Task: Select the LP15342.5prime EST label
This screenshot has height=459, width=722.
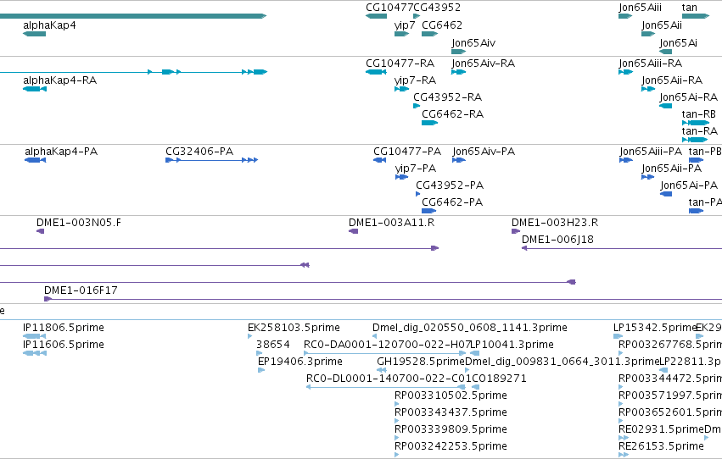Action: [x=654, y=328]
